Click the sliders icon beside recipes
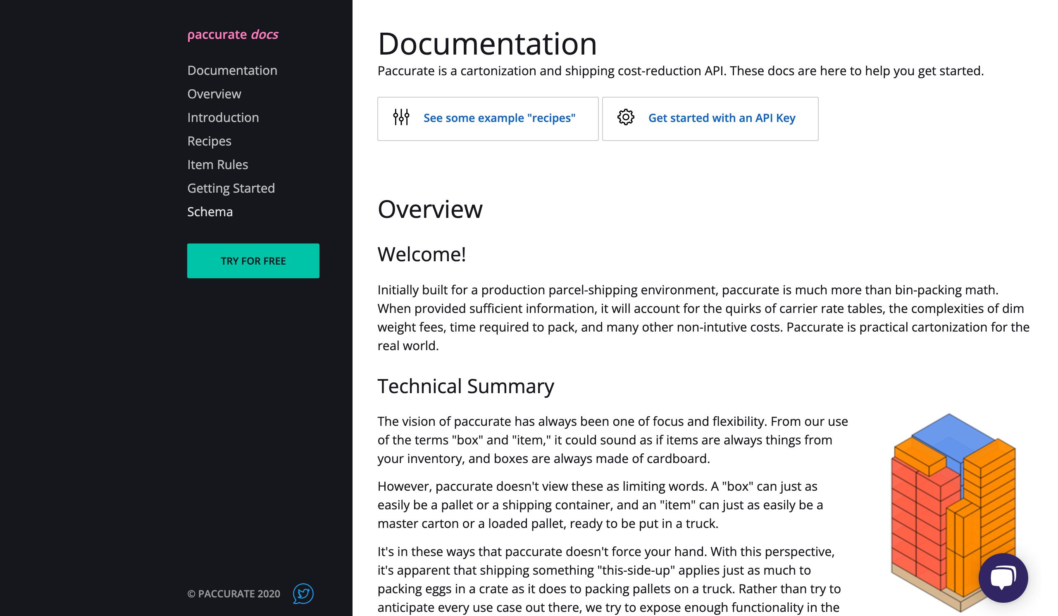 click(x=401, y=117)
